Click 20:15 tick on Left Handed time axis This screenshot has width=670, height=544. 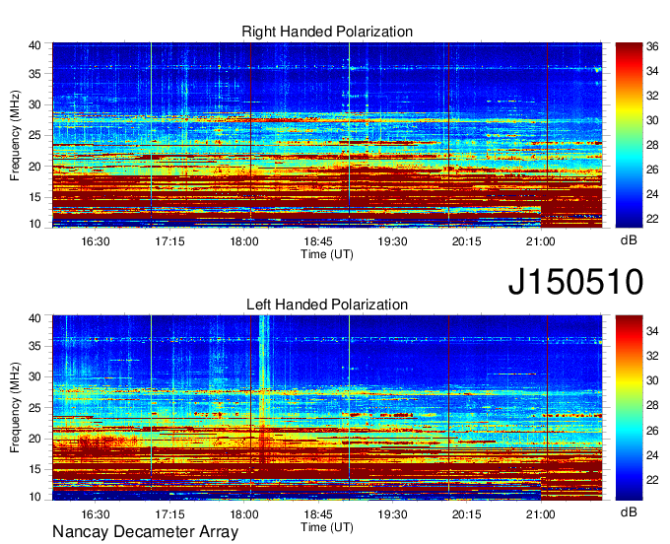coord(467,514)
